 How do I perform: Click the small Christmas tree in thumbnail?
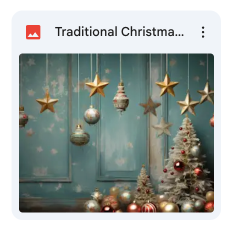(144, 183)
